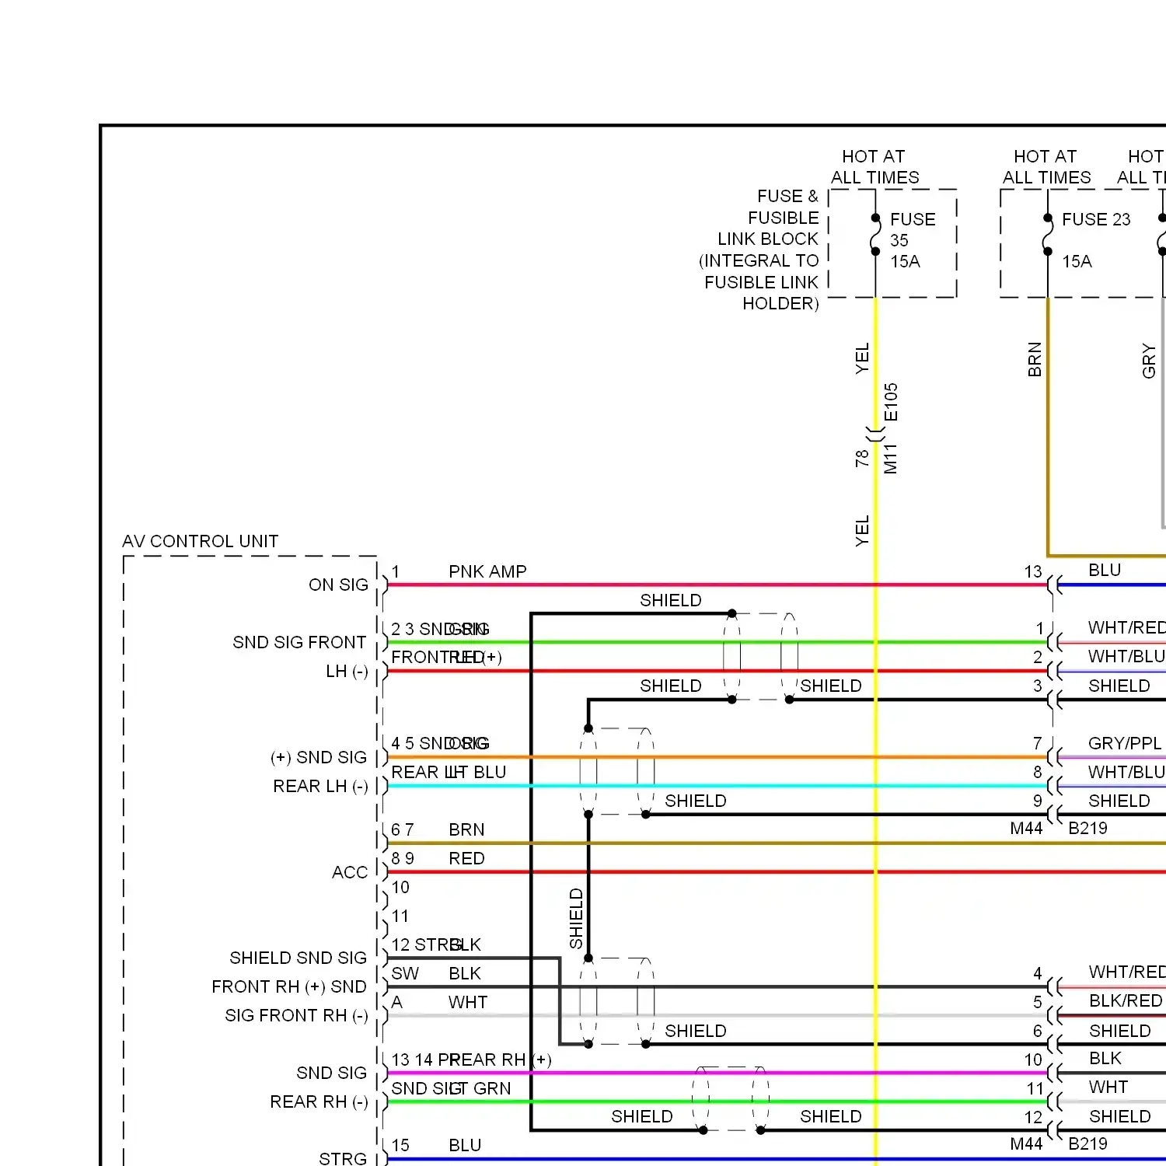Click the "E105" connector label

[891, 402]
